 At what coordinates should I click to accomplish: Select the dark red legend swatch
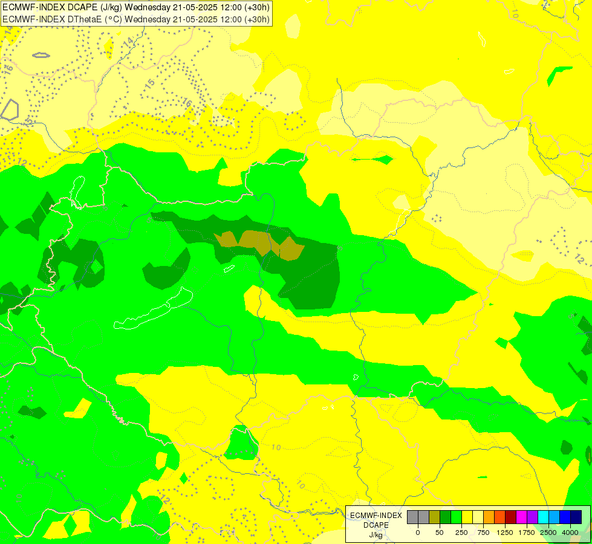(x=511, y=517)
